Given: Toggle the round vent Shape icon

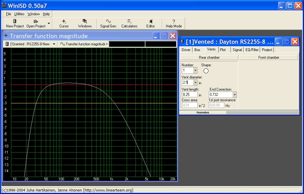Looking at the screenshot, I should point(206,71).
